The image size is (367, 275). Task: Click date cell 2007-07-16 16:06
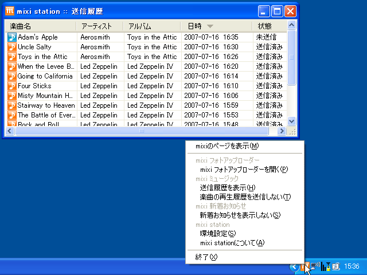(211, 96)
